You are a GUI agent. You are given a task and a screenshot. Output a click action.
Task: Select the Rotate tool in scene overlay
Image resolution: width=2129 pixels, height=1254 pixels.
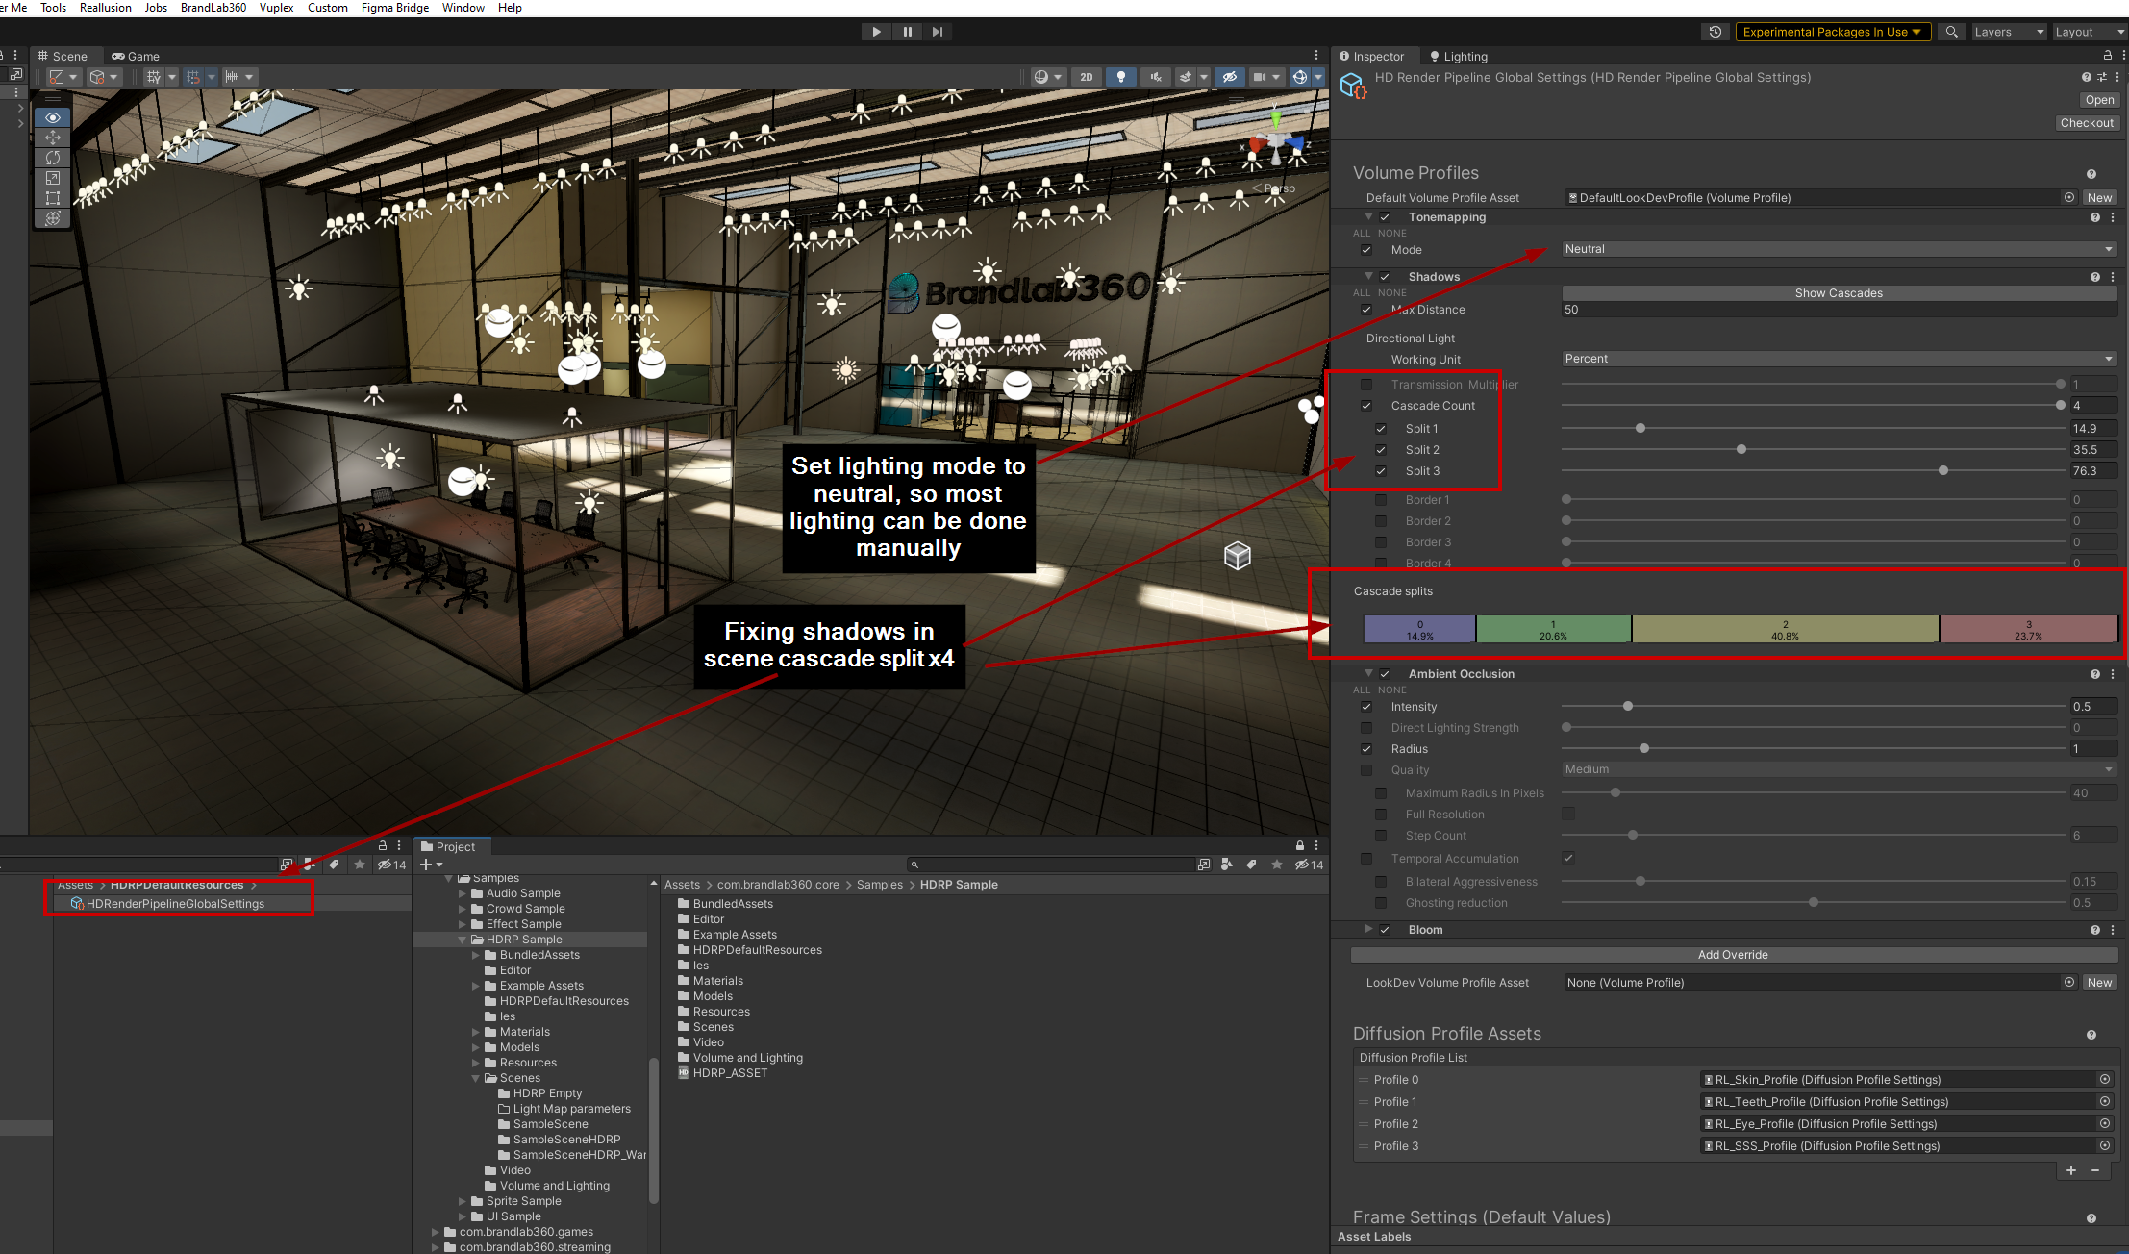tap(53, 158)
